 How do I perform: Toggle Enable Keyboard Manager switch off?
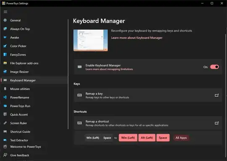coord(214,67)
